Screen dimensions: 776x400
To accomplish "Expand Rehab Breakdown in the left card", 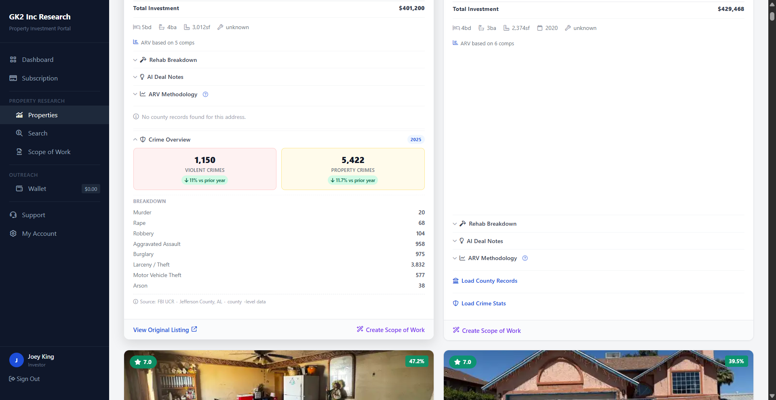I will pos(173,60).
